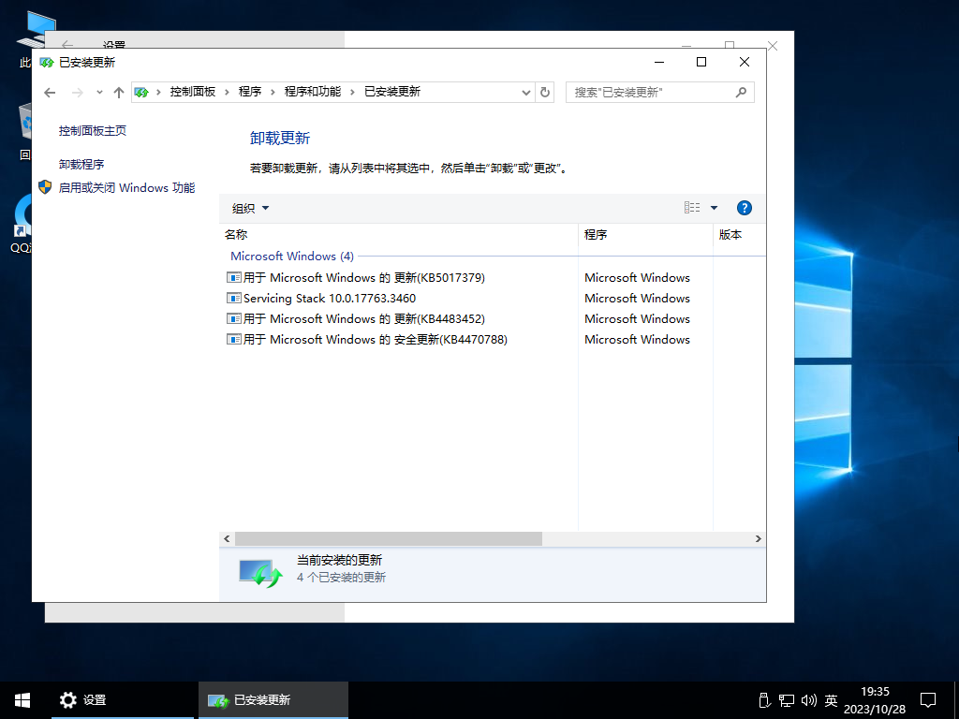Viewport: 959px width, 719px height.
Task: Navigate up one level with the up arrow
Action: [x=118, y=92]
